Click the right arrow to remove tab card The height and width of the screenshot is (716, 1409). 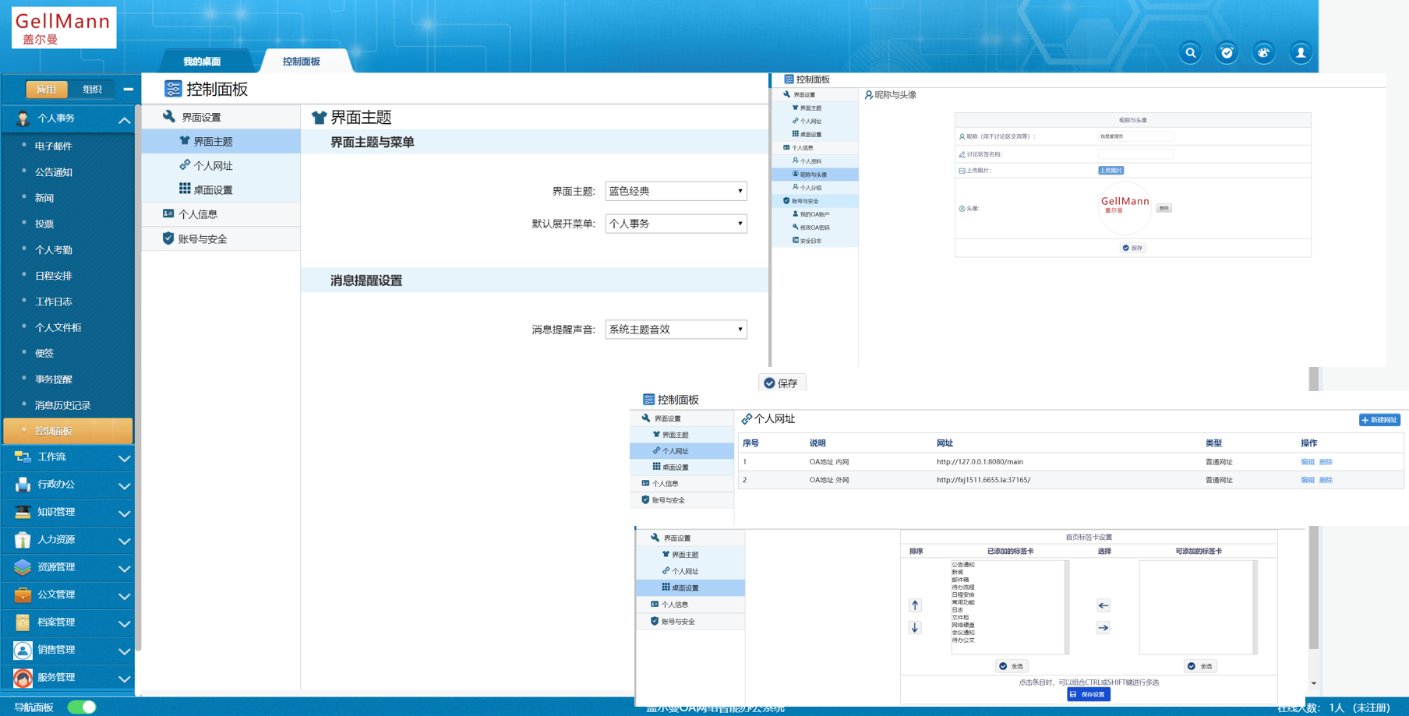pyautogui.click(x=1104, y=628)
